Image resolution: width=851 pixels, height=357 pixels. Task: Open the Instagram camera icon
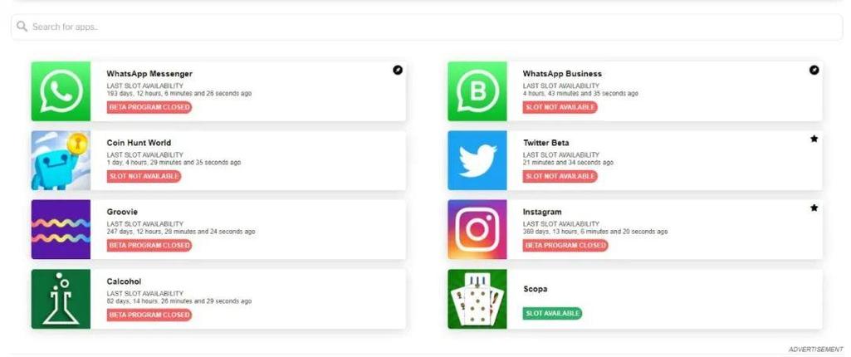coord(477,229)
